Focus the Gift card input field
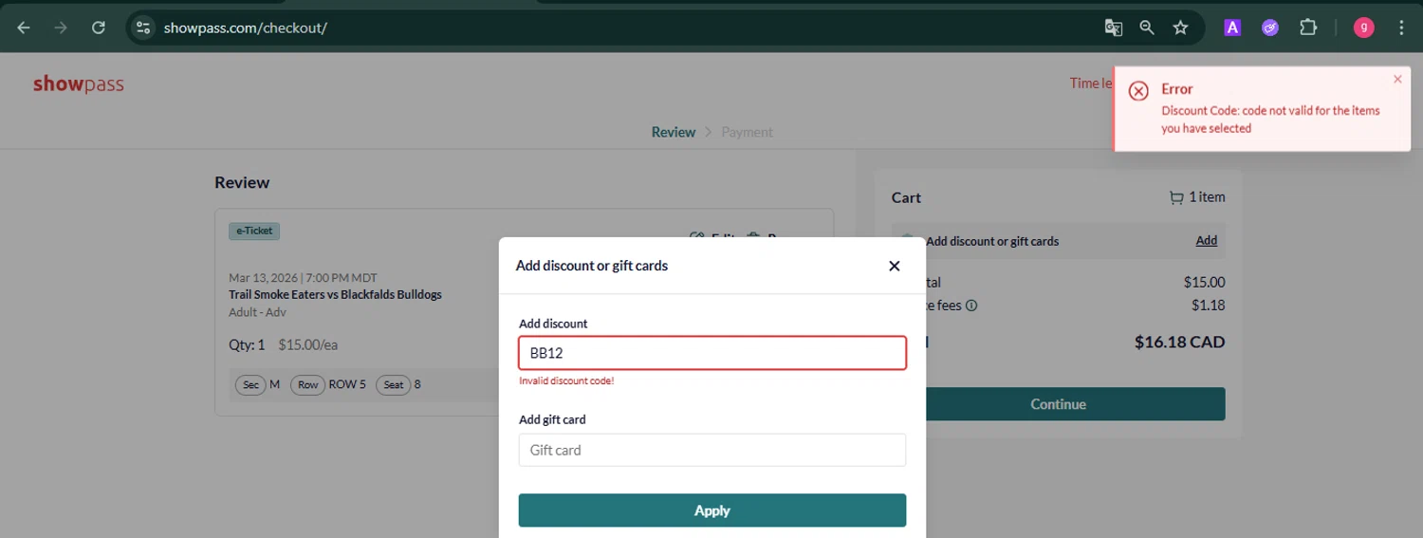This screenshot has width=1423, height=538. click(x=711, y=450)
